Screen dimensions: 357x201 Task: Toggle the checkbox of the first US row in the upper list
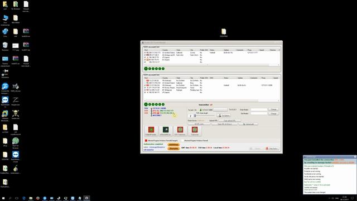point(145,52)
